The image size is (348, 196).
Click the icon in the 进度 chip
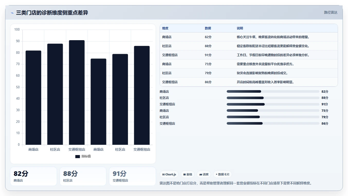pos(201,174)
